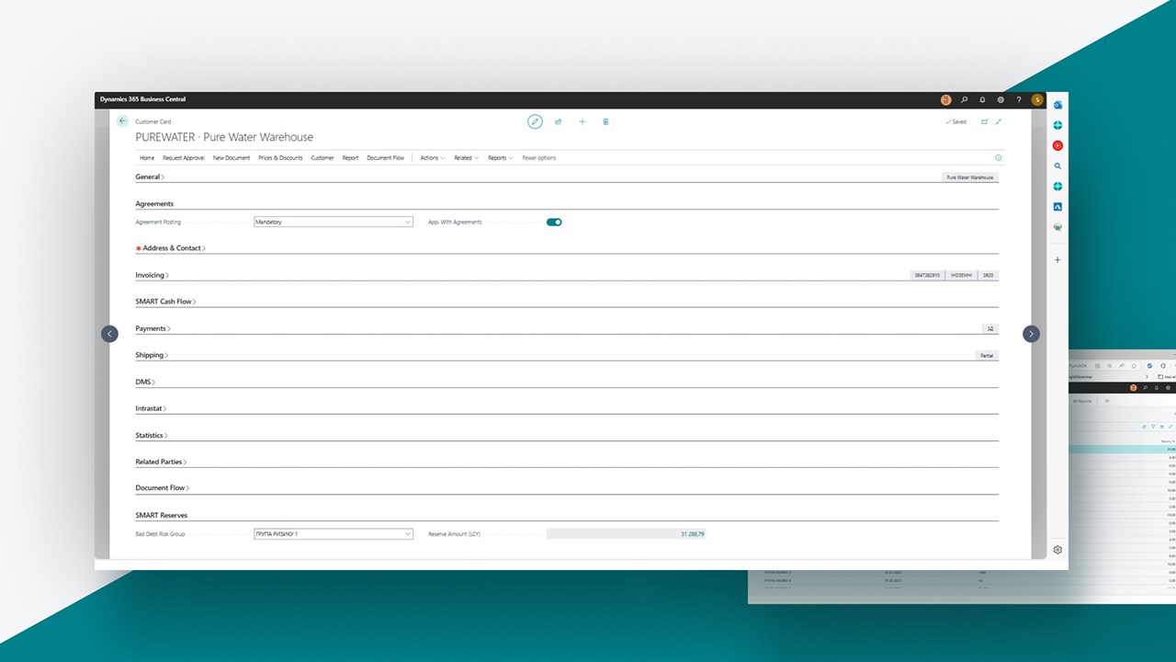Click the information icon on the action bar

click(x=999, y=158)
